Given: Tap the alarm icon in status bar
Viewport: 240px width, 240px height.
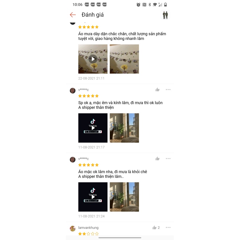Looking at the screenshot, I should pos(138,4).
